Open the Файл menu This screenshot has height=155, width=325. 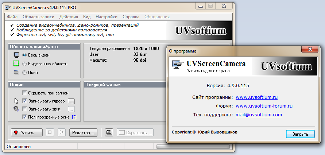pyautogui.click(x=12, y=17)
